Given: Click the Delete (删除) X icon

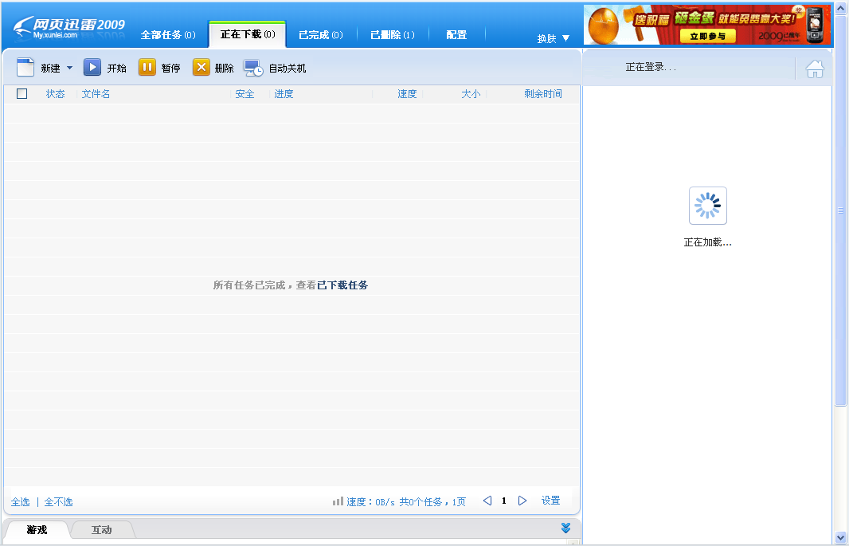Looking at the screenshot, I should (x=201, y=68).
